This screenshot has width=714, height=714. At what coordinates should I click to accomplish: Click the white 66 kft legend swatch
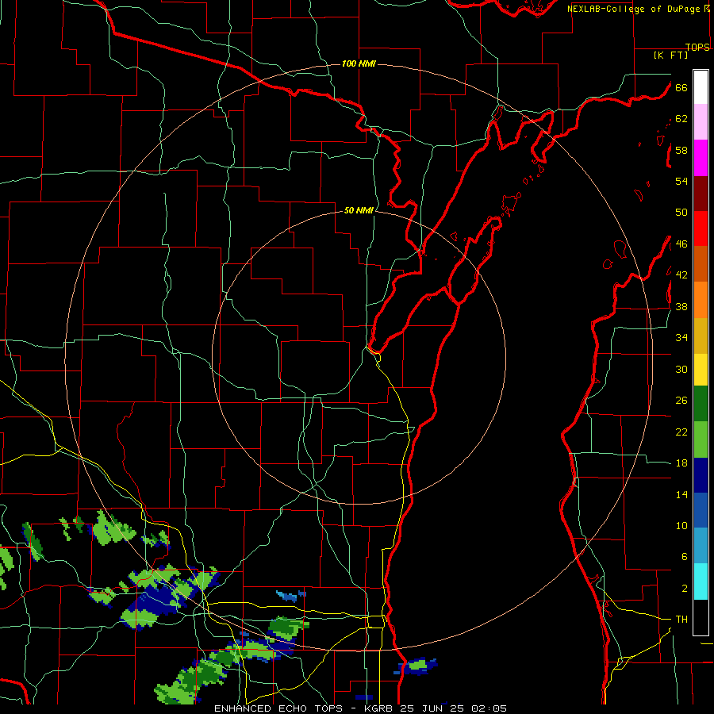point(701,87)
